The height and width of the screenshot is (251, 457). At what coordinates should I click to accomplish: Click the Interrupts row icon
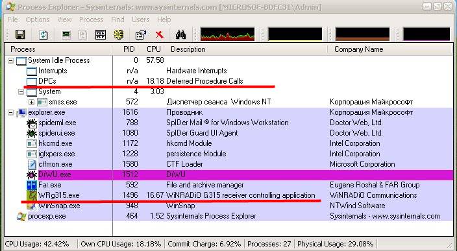[31, 71]
